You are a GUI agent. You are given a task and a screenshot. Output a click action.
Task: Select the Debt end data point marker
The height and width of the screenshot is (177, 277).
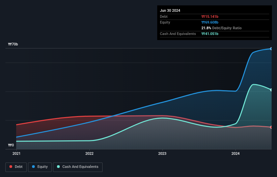tap(271, 127)
